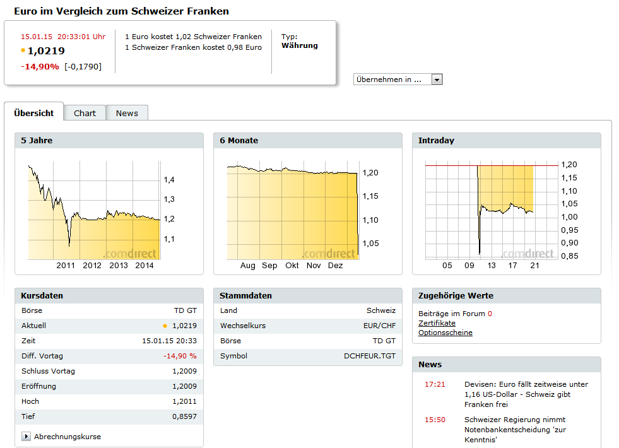
Task: Switch to the Chart tab
Action: point(85,113)
